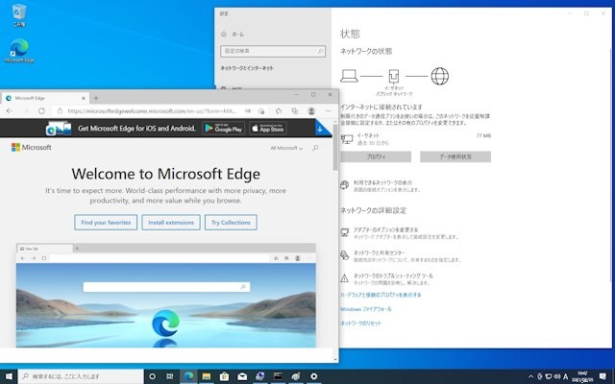Open search icon on Microsoft page
This screenshot has height=384, width=615.
tap(315, 148)
